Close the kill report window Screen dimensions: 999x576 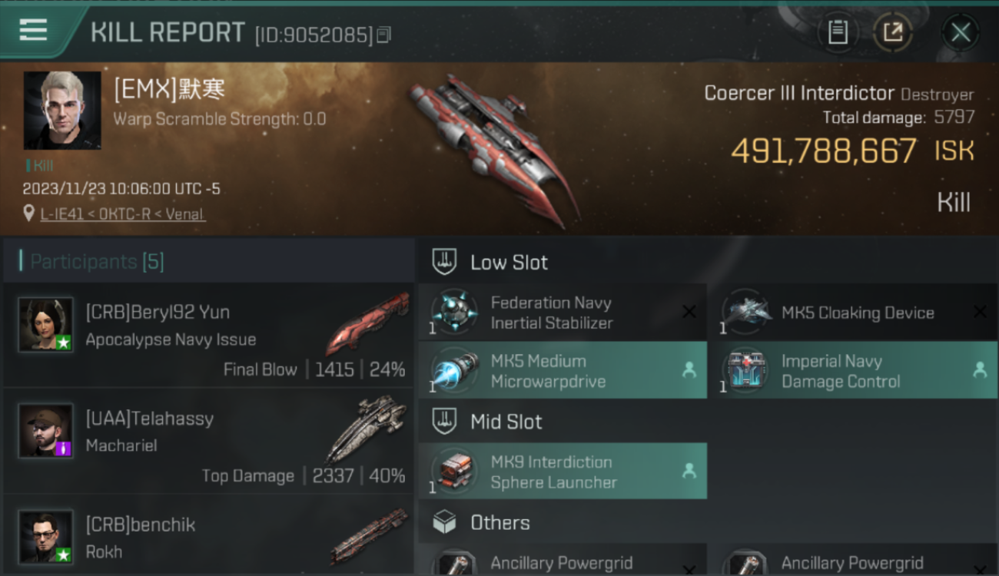click(x=961, y=32)
